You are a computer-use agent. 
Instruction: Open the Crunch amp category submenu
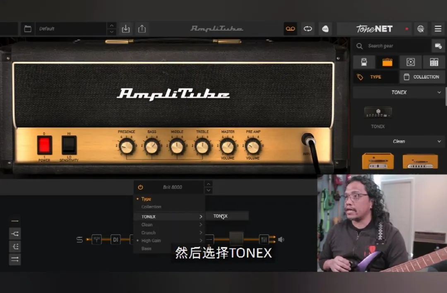tap(169, 233)
